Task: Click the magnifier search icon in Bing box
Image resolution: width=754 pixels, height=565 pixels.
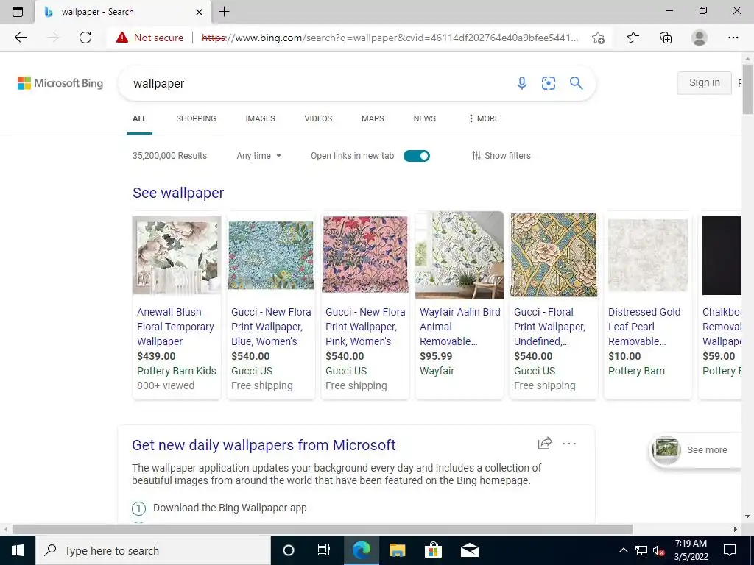Action: [576, 83]
